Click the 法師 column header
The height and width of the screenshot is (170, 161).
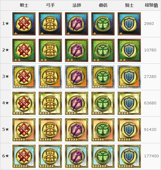coord(77,5)
